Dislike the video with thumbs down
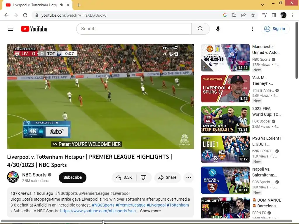The width and height of the screenshot is (299, 224). click(143, 178)
